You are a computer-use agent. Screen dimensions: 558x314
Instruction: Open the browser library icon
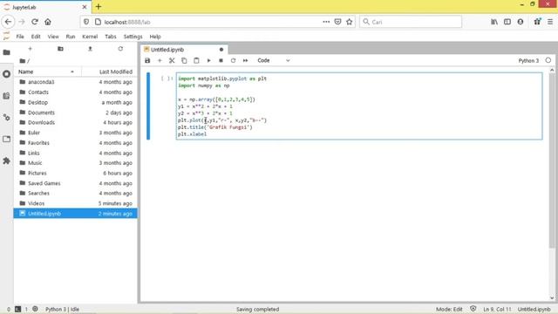coord(494,22)
